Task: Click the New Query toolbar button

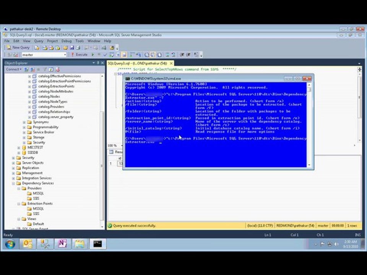Action: click(18, 47)
